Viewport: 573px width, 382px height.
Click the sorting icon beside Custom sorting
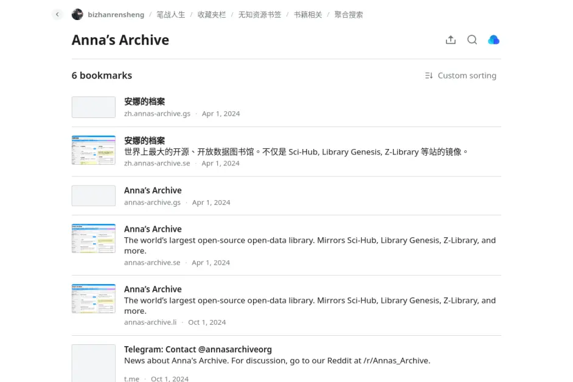pos(428,75)
